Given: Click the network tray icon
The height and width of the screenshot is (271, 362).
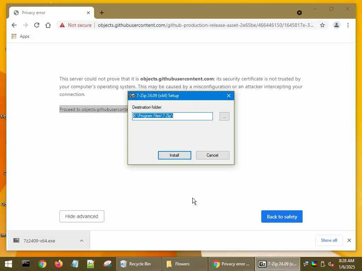Looking at the screenshot, I should pos(306,264).
